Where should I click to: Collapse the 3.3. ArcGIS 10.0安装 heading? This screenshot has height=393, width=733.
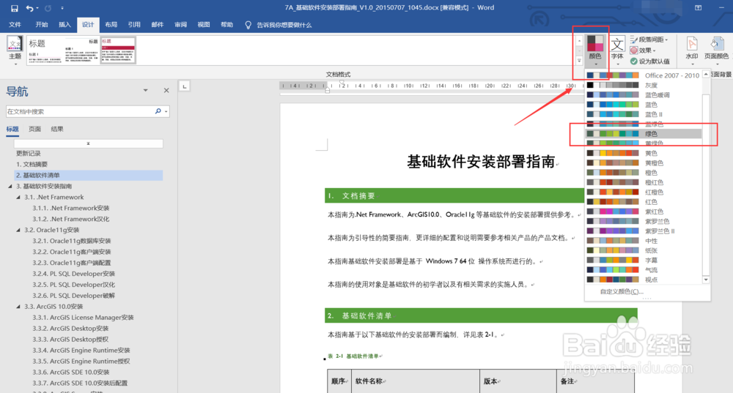(x=18, y=307)
